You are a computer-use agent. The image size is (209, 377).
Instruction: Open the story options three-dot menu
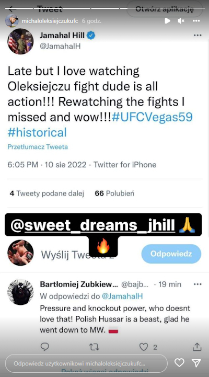(x=196, y=21)
